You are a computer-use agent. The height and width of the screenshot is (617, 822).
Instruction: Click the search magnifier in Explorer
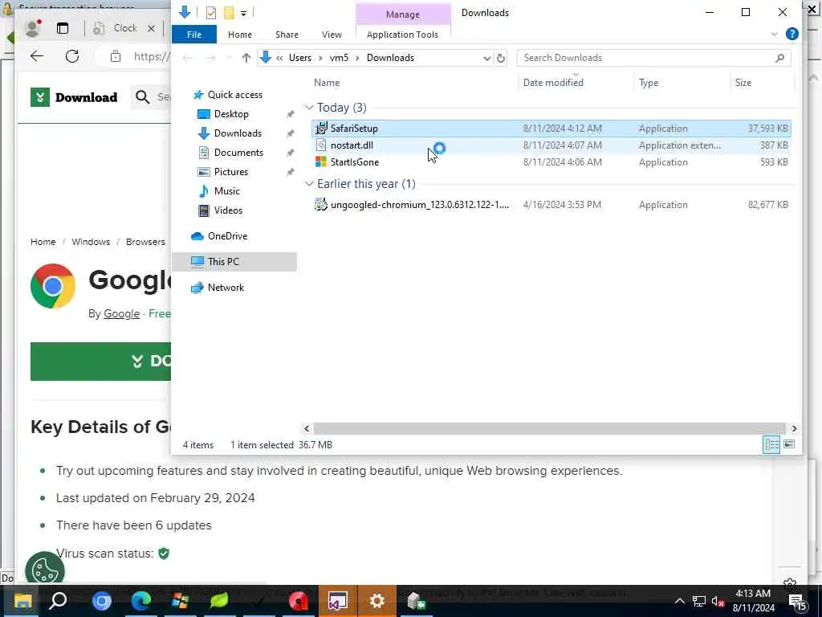click(779, 58)
